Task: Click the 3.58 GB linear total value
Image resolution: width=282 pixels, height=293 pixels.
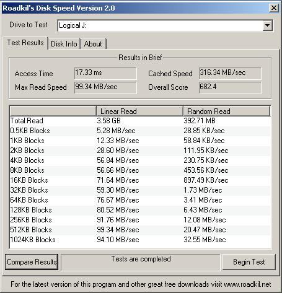Action: [x=108, y=121]
